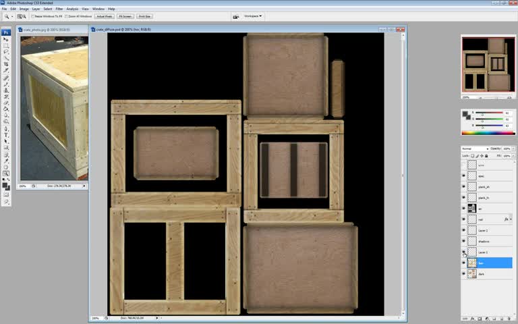Screen dimensions: 518x324
Task: Open the Opacity slider arrow
Action: pyautogui.click(x=513, y=148)
